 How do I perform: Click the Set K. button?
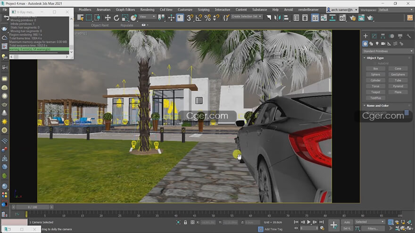(x=347, y=228)
